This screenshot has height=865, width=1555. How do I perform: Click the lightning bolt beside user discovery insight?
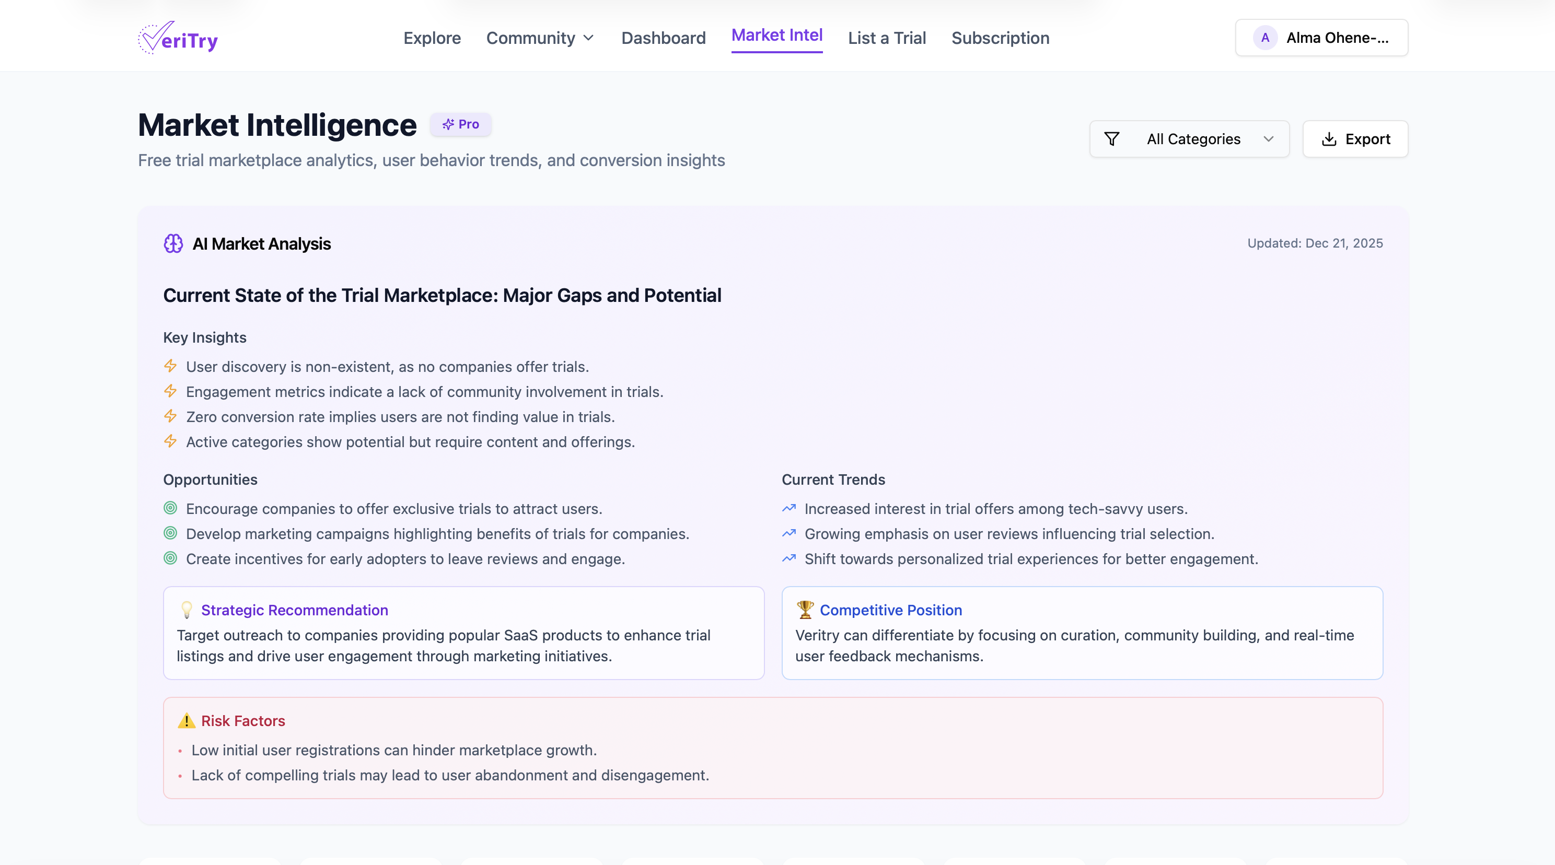[x=170, y=366]
